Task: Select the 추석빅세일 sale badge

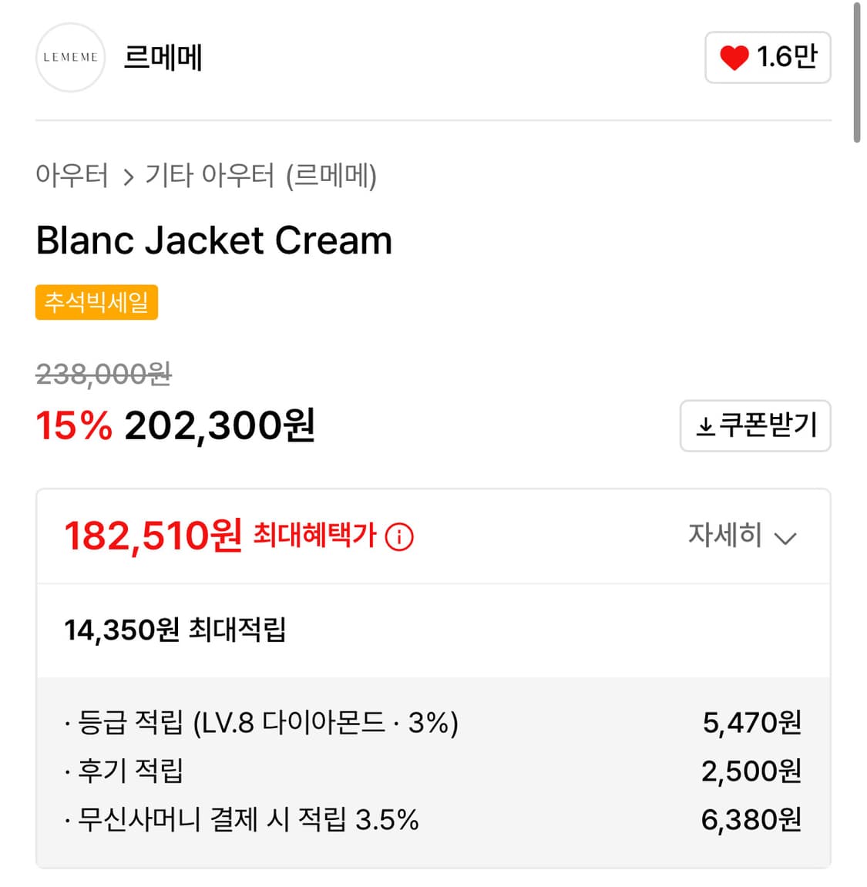Action: coord(96,302)
